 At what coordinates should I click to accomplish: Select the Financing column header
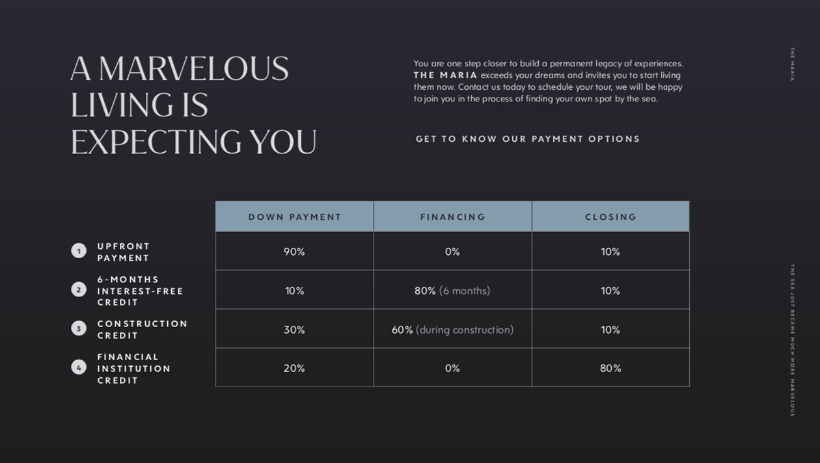pyautogui.click(x=453, y=217)
